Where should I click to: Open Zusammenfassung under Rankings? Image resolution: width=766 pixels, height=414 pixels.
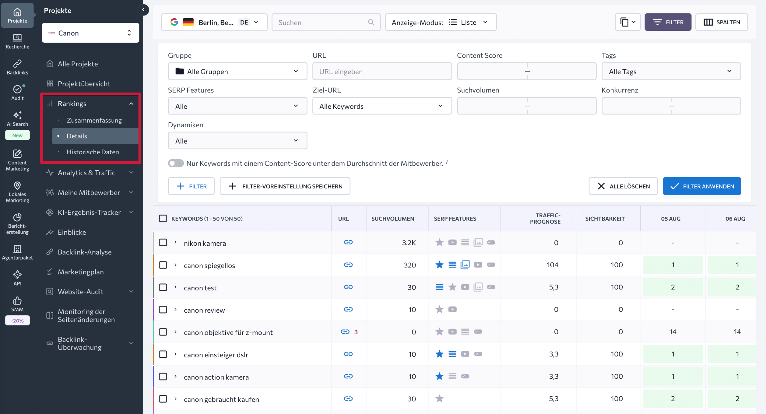click(x=94, y=120)
